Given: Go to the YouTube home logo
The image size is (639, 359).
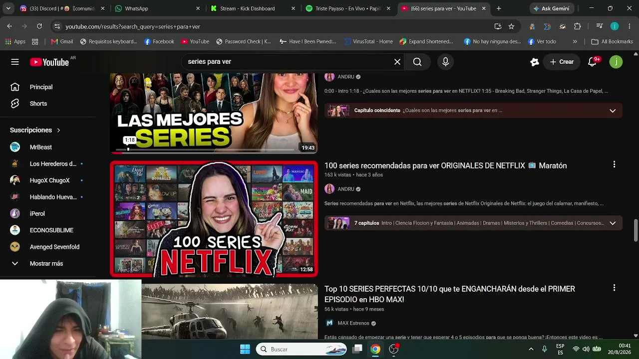Looking at the screenshot, I should tap(49, 62).
